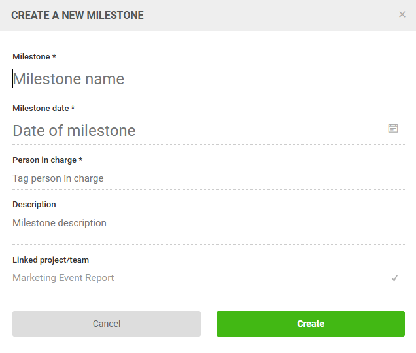Viewport: 416px width, 353px height.
Task: Click the checkmark icon beside Marketing Event Report
Action: (395, 278)
